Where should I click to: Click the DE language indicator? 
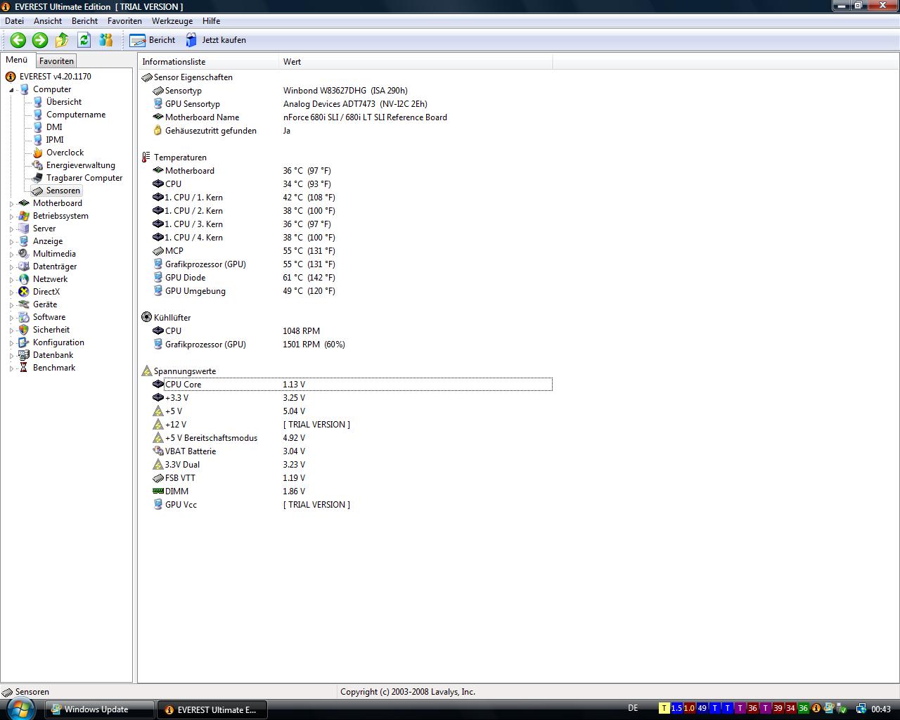(x=633, y=708)
